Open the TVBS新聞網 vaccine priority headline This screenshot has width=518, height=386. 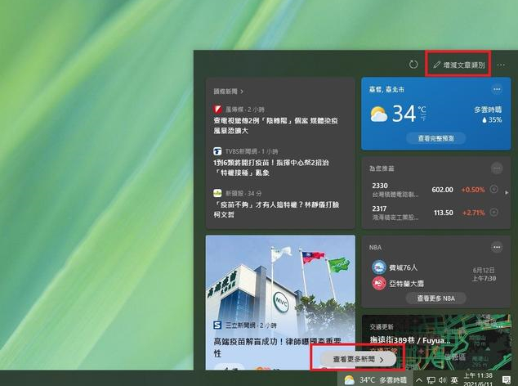tap(271, 168)
